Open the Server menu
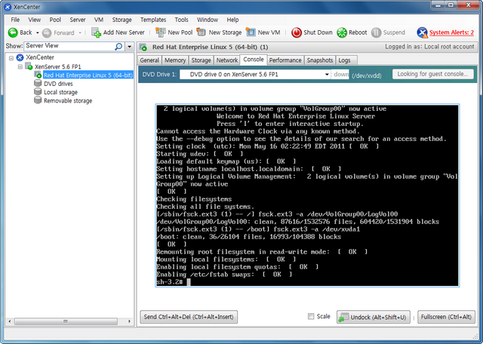The width and height of the screenshot is (483, 344). [x=78, y=20]
